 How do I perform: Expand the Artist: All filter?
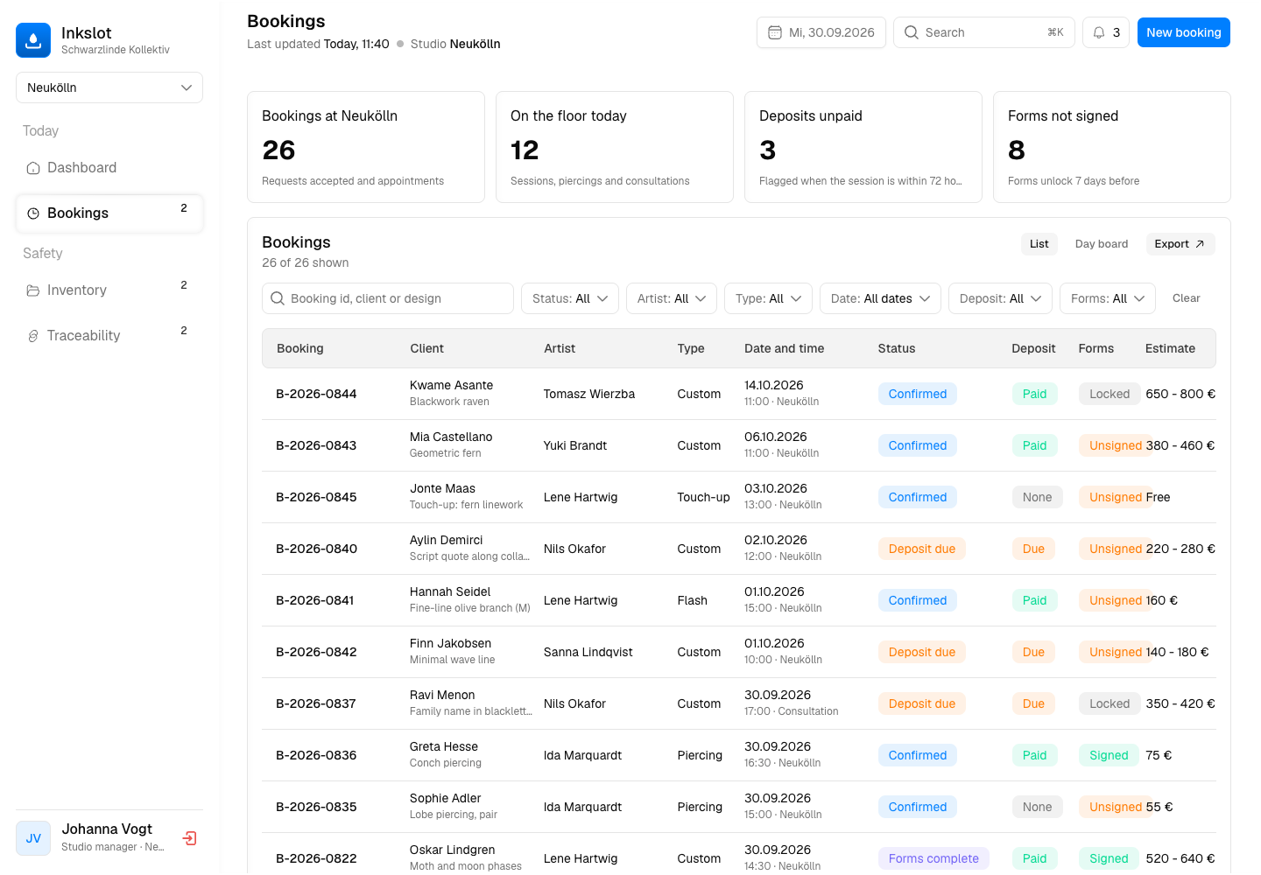pyautogui.click(x=672, y=298)
